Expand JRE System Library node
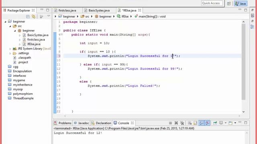The width and height of the screenshot is (257, 144). (10, 49)
